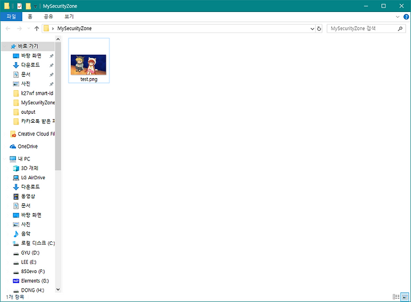
Task: Open quick access toolbar customize dropdown
Action: [x=35, y=6]
